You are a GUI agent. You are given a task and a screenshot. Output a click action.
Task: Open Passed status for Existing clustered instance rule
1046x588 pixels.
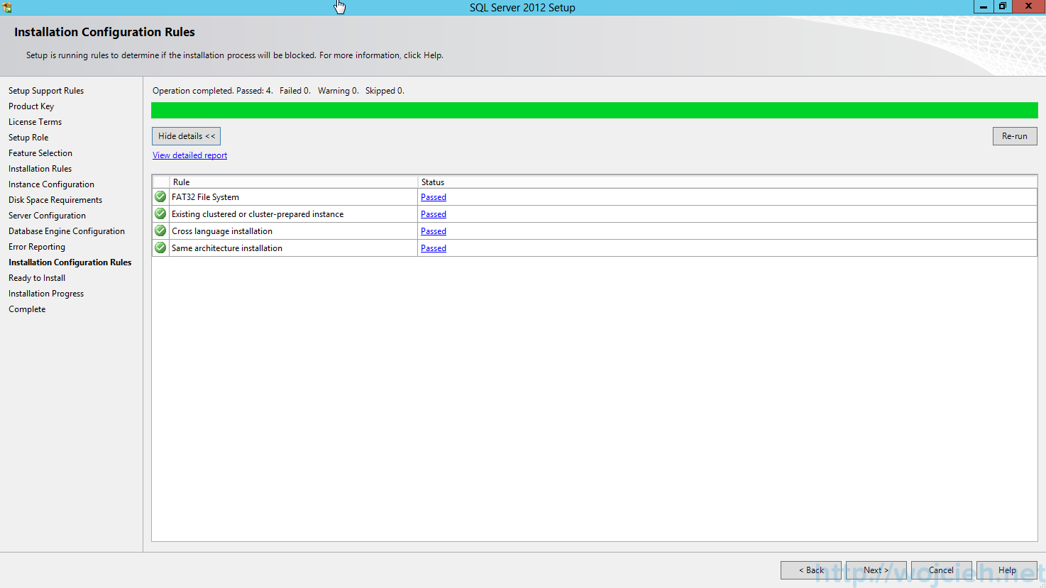[434, 214]
